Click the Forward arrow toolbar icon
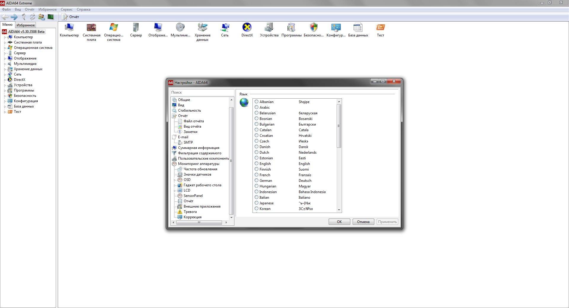 (x=14, y=17)
